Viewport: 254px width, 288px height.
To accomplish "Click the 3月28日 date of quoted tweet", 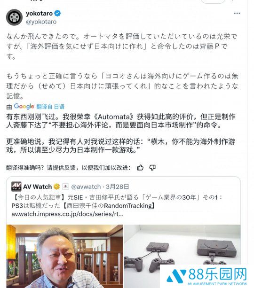I will [x=117, y=187].
